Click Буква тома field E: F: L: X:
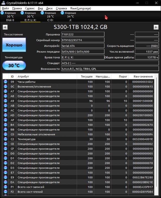This screenshot has height=198, width=161. 83,57
